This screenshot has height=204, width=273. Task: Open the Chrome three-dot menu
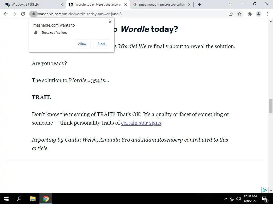(x=267, y=14)
